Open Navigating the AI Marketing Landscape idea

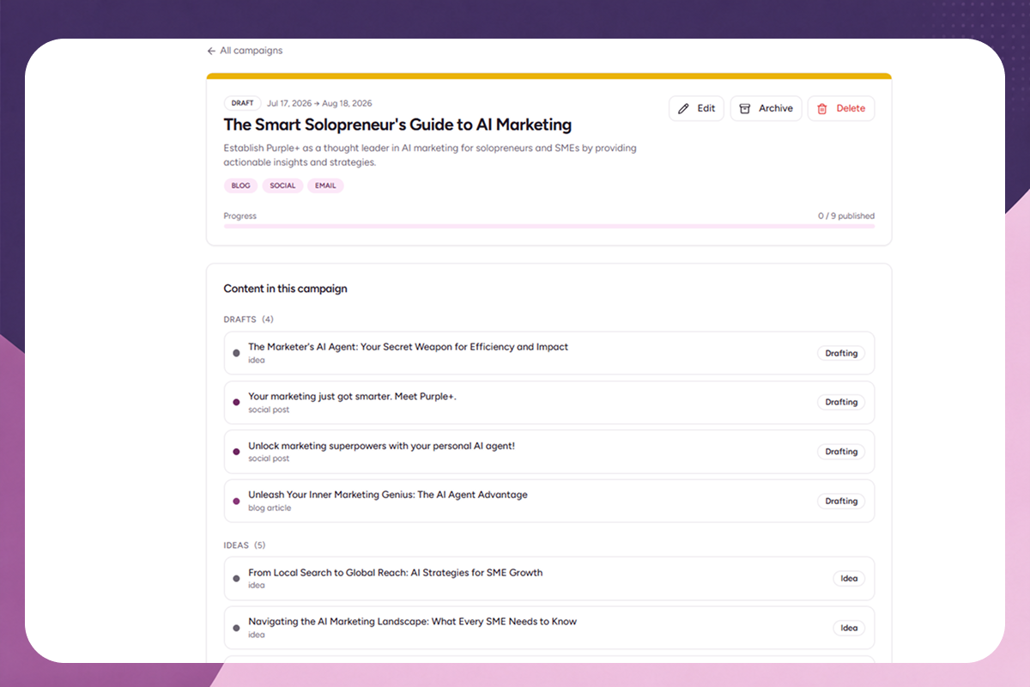549,628
